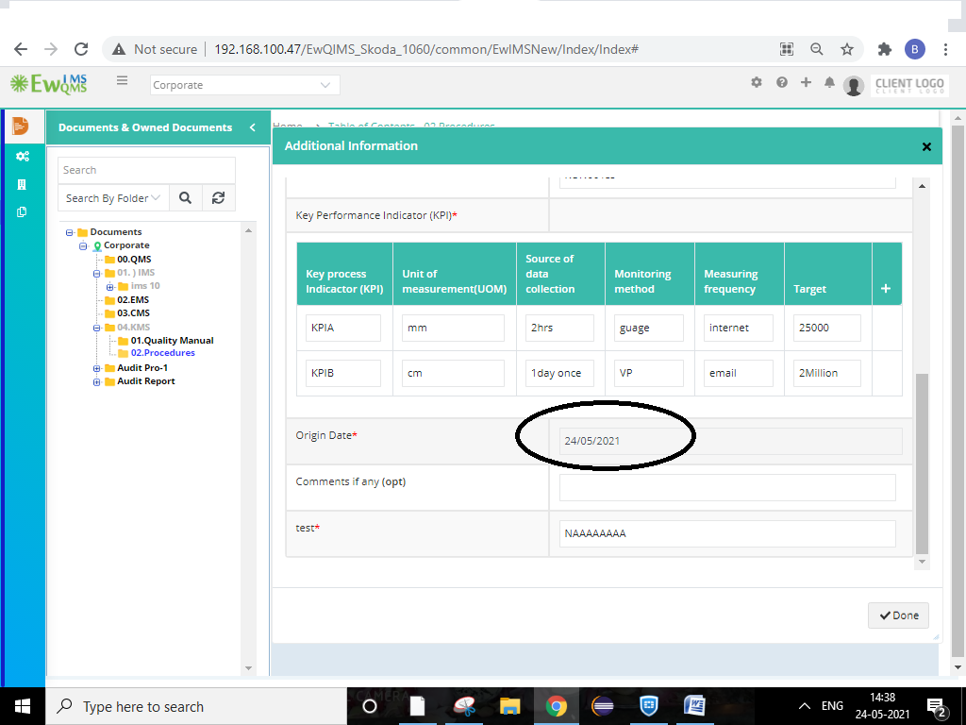Click the dialog's vertical scrollbar thumb
The height and width of the screenshot is (725, 966).
coord(922,464)
